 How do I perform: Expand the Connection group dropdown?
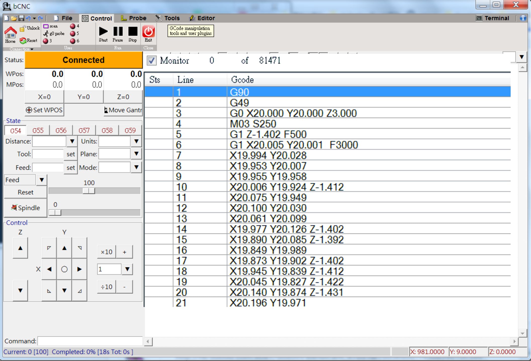coord(22,49)
